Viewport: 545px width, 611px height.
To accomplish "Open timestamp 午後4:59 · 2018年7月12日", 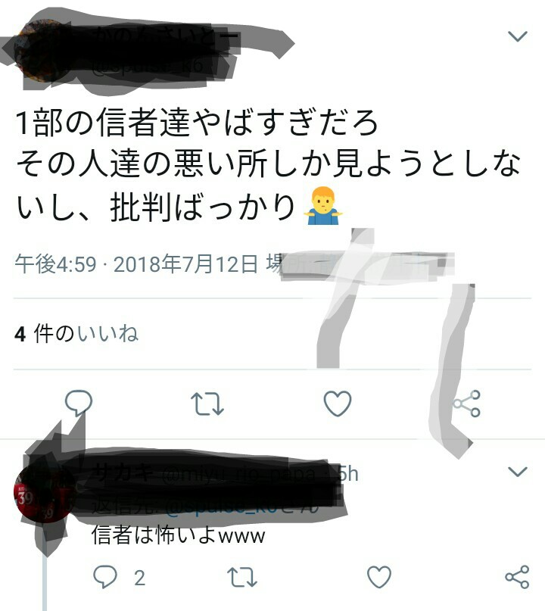I will click(x=136, y=263).
